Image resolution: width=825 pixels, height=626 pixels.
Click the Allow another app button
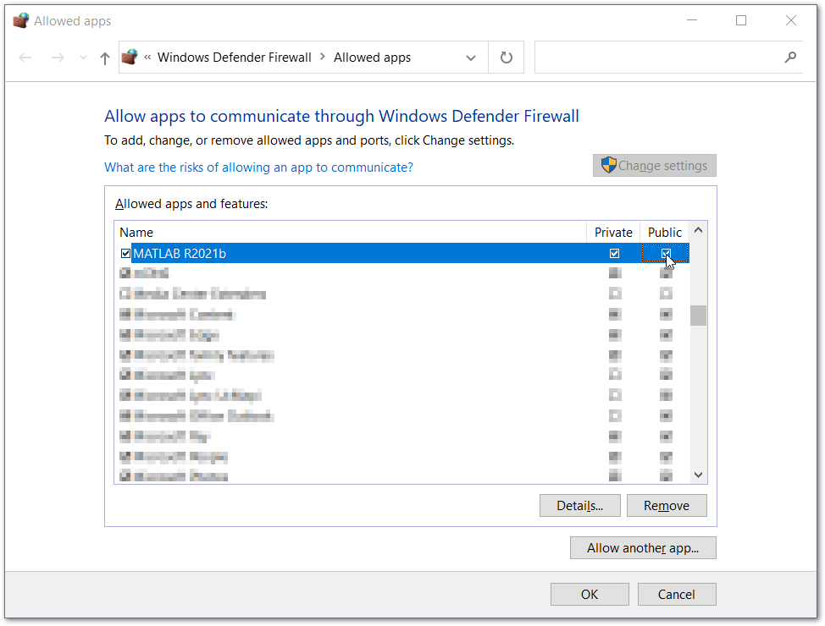point(642,547)
